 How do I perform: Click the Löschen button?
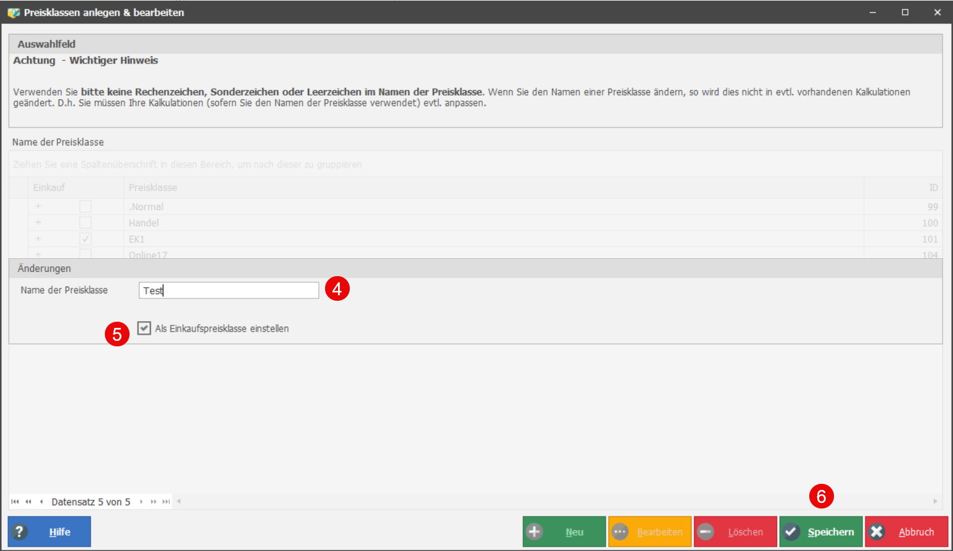coord(735,531)
